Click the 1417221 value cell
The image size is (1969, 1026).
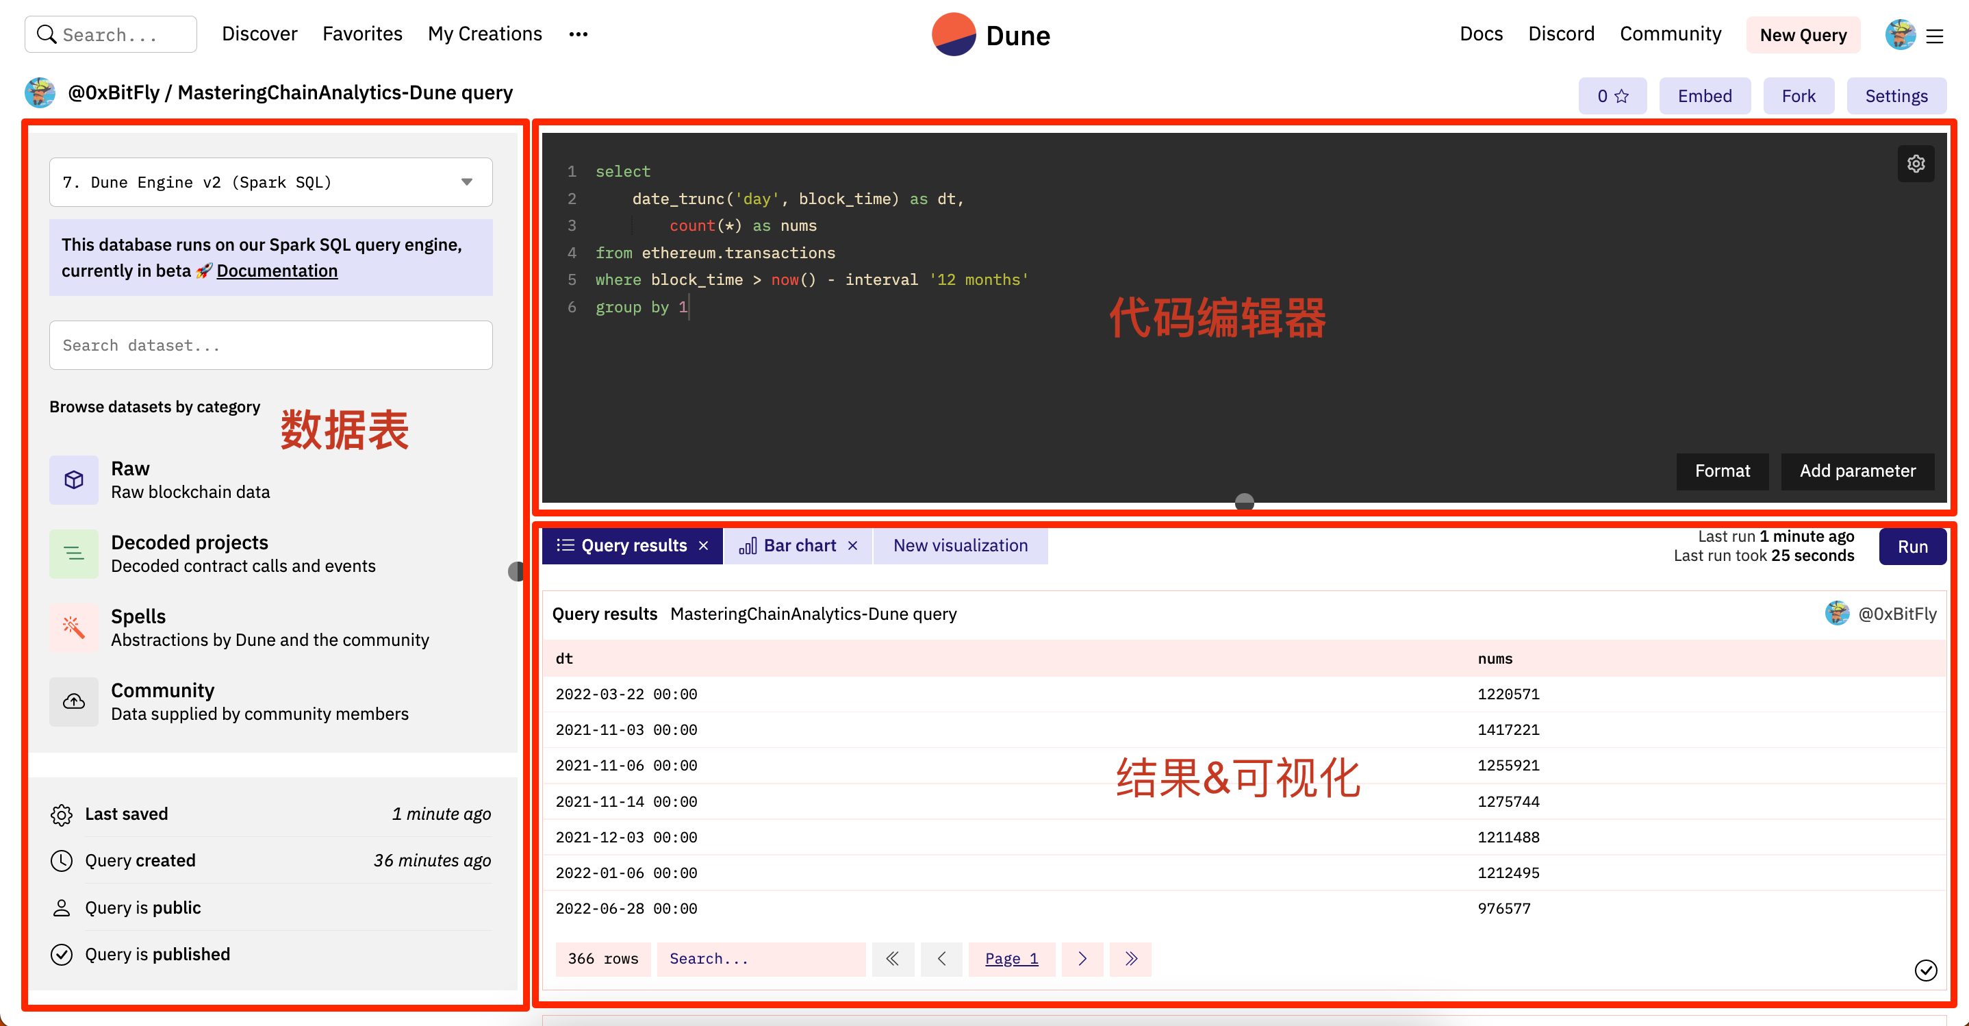tap(1508, 730)
